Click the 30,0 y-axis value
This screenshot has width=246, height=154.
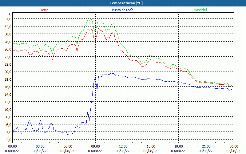(8, 34)
